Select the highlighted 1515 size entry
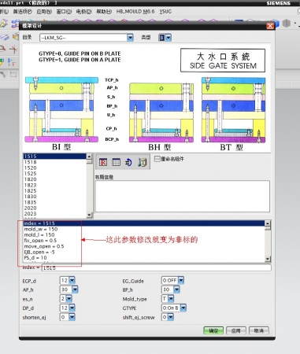This screenshot has width=300, height=354. pos(54,157)
